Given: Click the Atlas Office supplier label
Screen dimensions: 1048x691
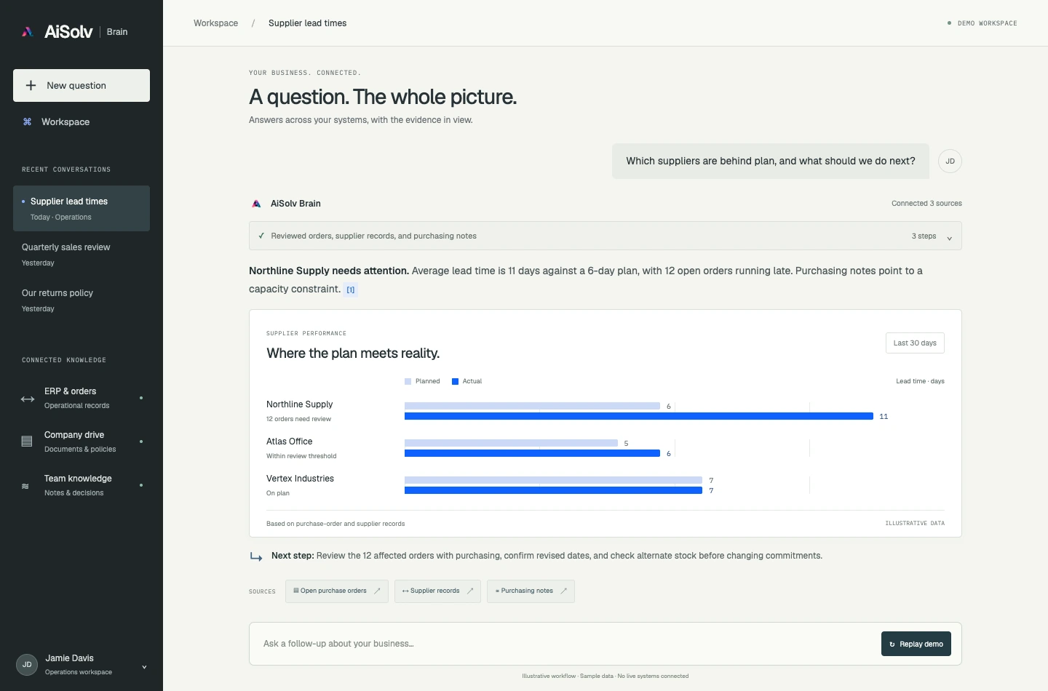Looking at the screenshot, I should tap(290, 442).
